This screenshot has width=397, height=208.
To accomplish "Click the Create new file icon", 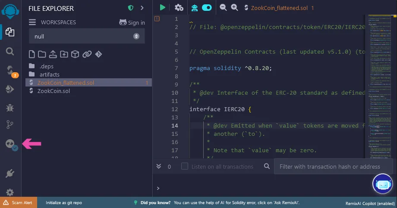I will 32,54.
